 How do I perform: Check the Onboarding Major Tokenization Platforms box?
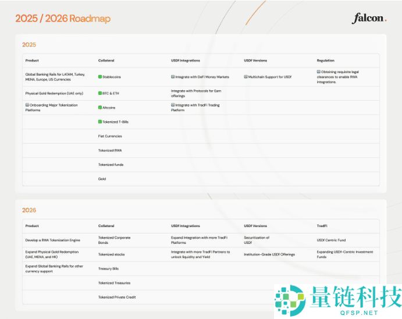(27, 105)
